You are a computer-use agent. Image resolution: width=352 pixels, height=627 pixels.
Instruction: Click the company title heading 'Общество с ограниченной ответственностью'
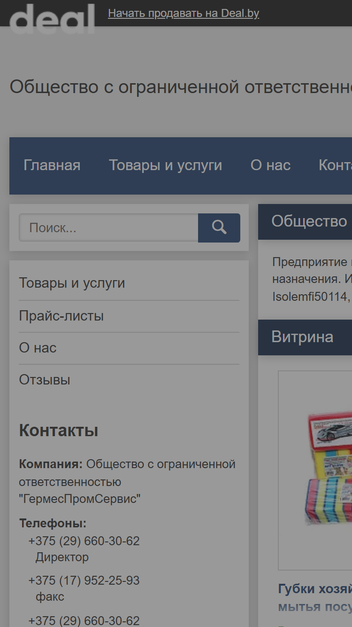181,86
